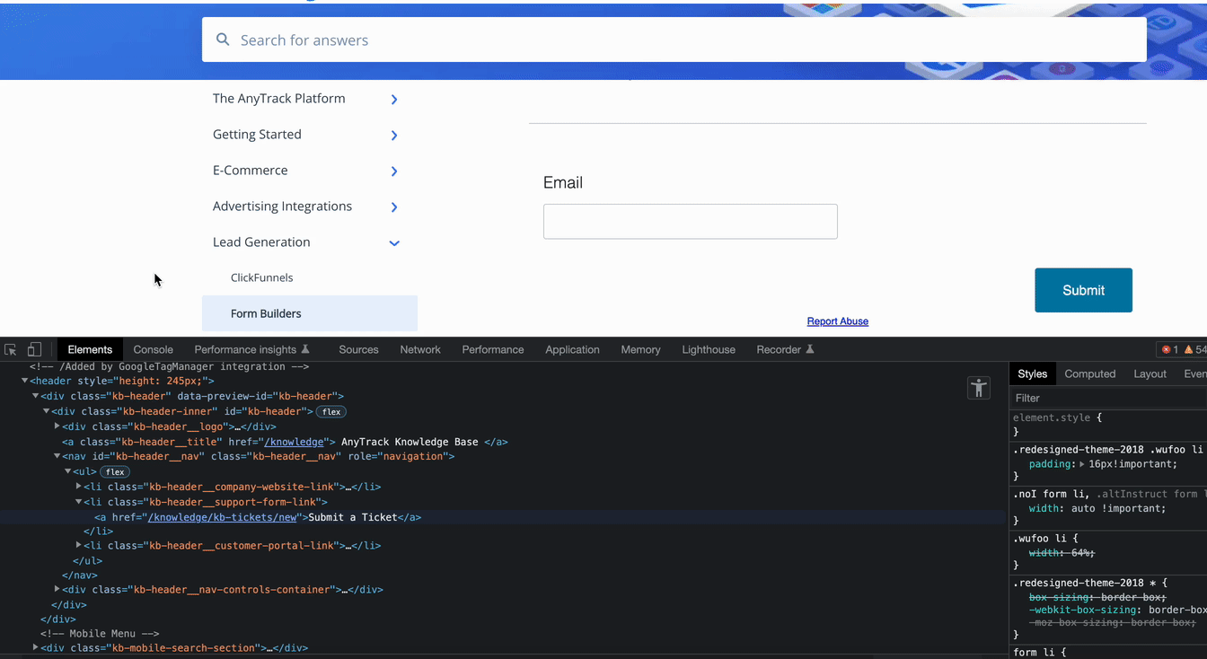This screenshot has width=1207, height=659.
Task: Select the Form Builders sidebar item
Action: (310, 313)
